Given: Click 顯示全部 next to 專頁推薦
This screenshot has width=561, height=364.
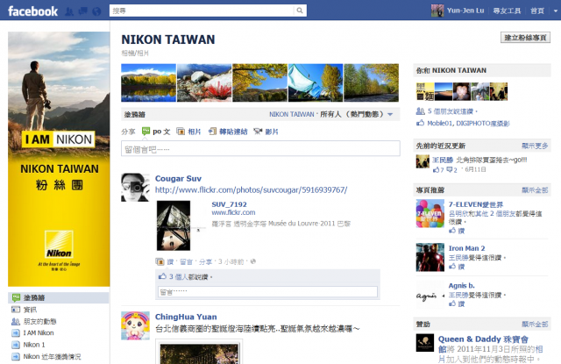Looking at the screenshot, I should pyautogui.click(x=535, y=190).
